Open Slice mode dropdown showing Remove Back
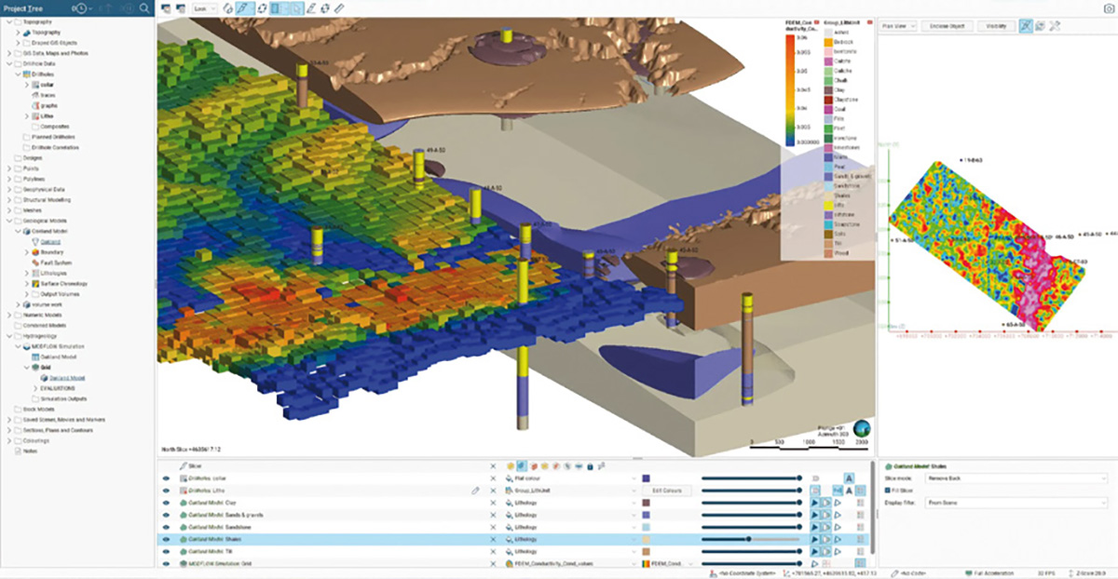The image size is (1118, 579). pyautogui.click(x=1017, y=478)
